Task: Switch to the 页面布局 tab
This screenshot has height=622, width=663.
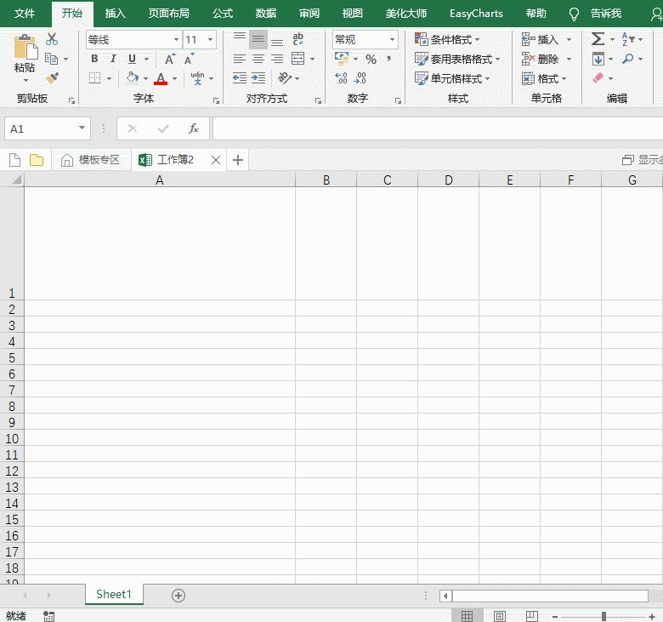Action: (x=168, y=14)
